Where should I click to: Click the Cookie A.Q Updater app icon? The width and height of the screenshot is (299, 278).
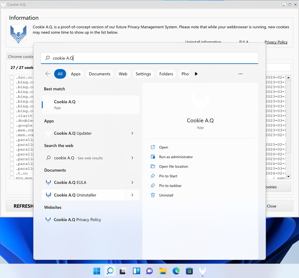pyautogui.click(x=49, y=133)
